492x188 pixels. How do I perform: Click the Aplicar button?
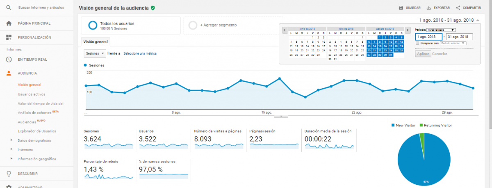click(x=423, y=54)
